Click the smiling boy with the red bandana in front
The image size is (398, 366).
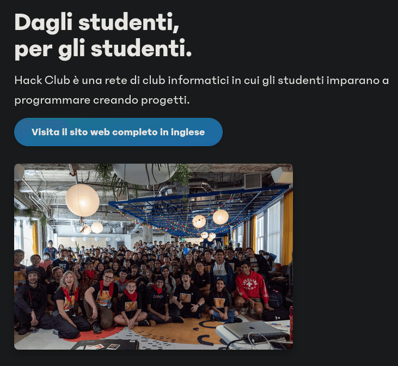click(x=131, y=303)
